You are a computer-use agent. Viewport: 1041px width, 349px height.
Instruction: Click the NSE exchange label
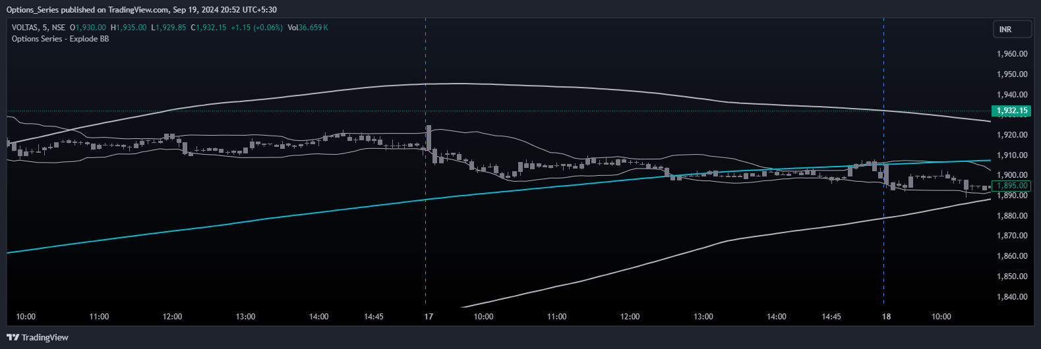[59, 28]
